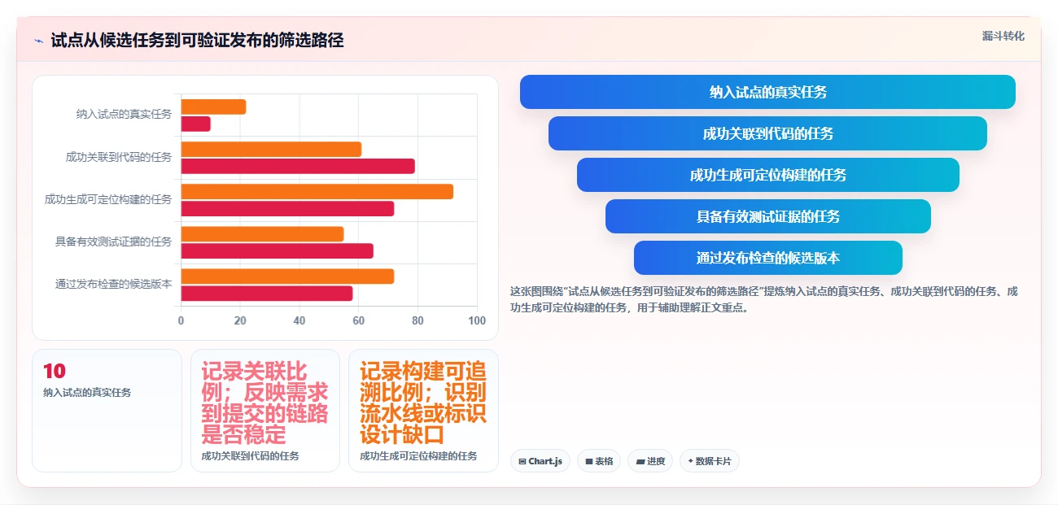1058x505 pixels.
Task: Click the red bar for 具备有效测试证据的任务
Action: tap(277, 250)
